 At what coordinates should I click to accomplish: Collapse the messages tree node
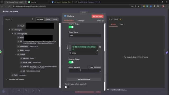10,30
